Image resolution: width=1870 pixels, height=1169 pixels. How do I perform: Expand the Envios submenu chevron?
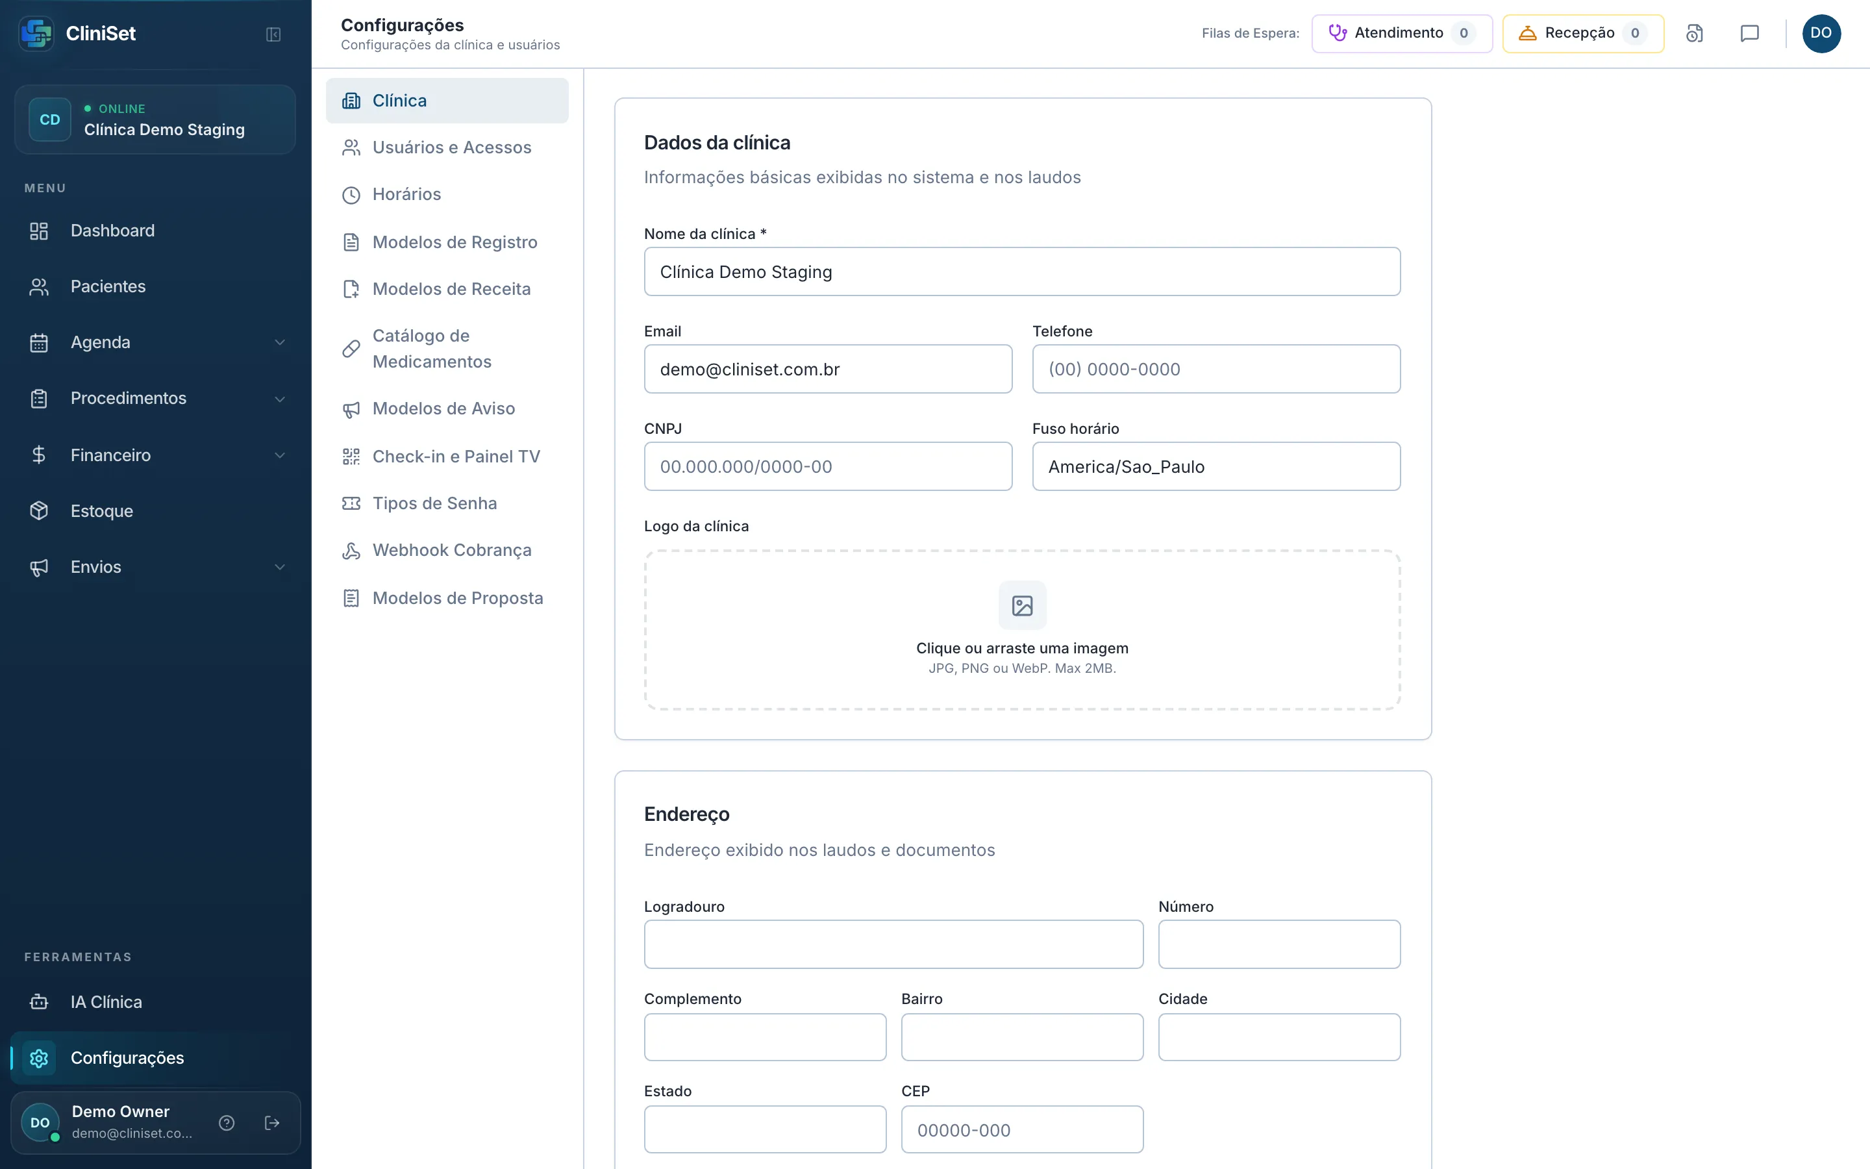coord(280,567)
